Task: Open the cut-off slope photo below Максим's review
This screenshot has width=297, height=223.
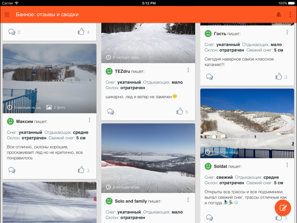Action: (x=49, y=203)
